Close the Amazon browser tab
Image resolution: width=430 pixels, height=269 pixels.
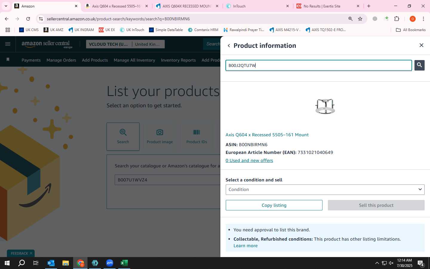click(x=76, y=6)
